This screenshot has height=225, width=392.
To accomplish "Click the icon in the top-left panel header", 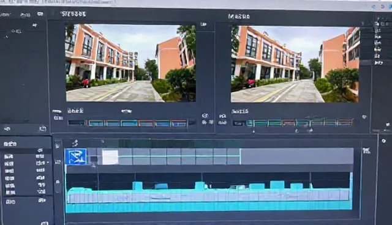I will [x=40, y=14].
